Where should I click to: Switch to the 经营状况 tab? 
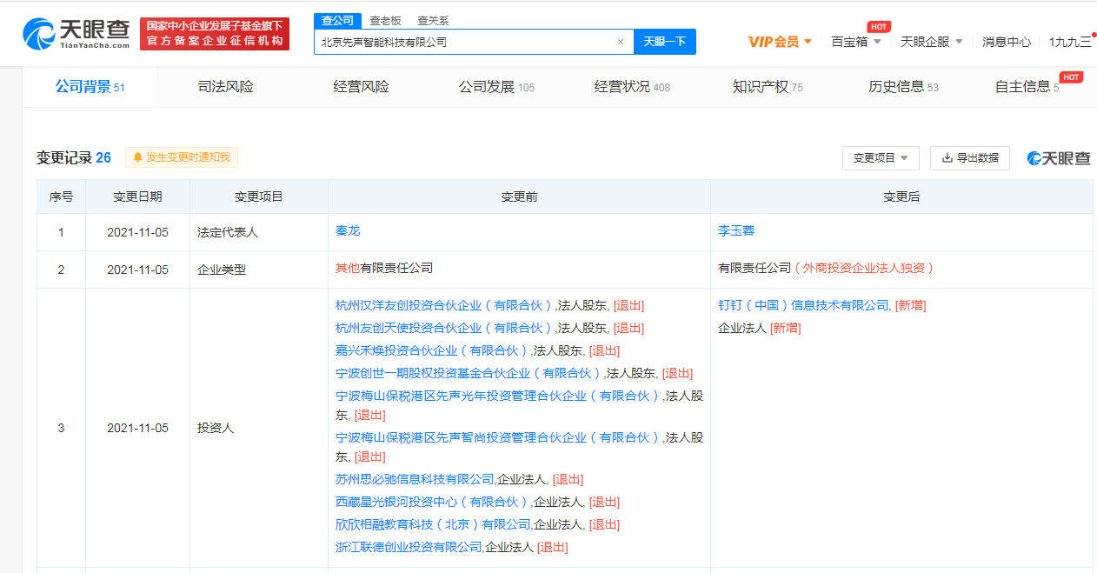pos(632,87)
